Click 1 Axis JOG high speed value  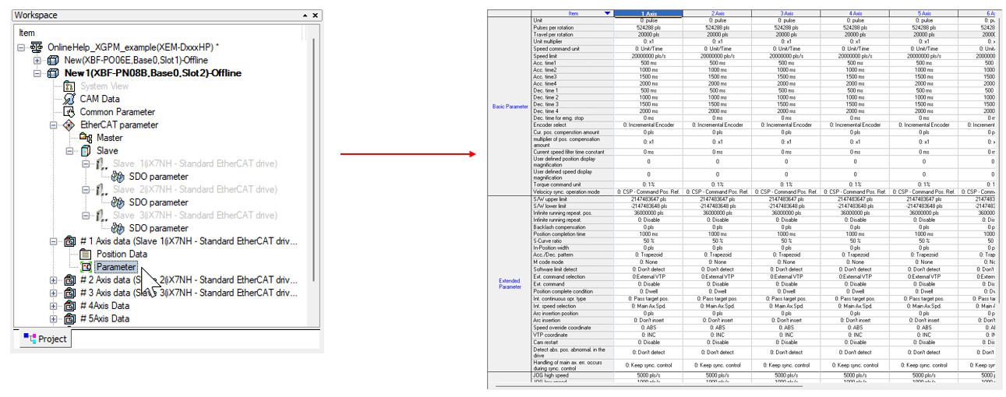[x=649, y=375]
